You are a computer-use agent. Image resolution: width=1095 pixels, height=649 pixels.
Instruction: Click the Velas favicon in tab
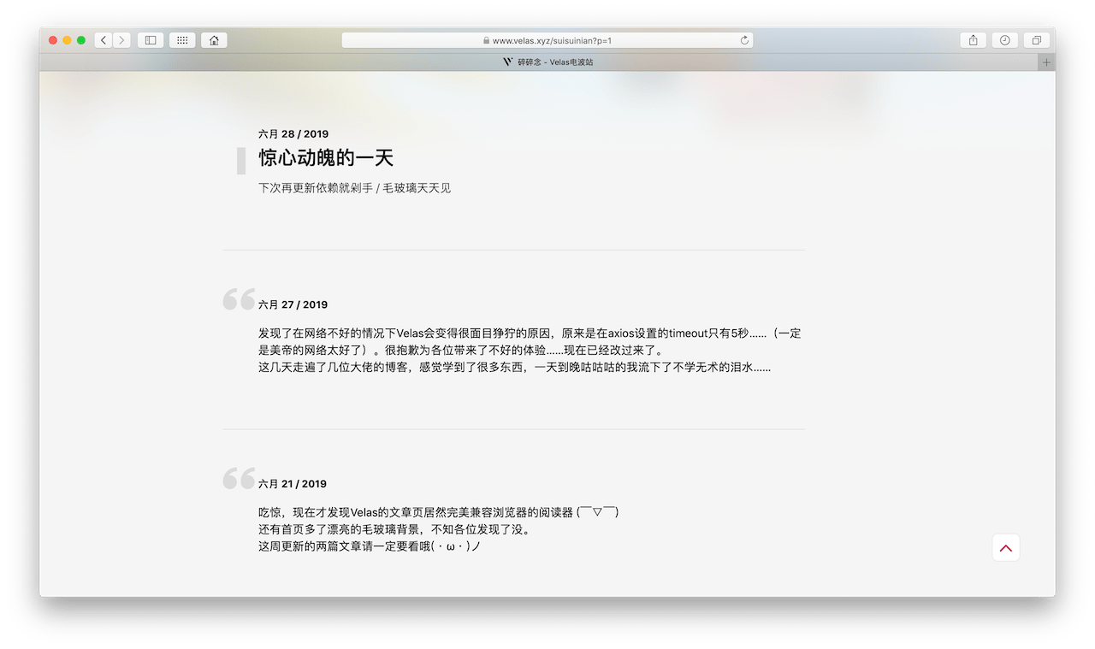point(508,62)
